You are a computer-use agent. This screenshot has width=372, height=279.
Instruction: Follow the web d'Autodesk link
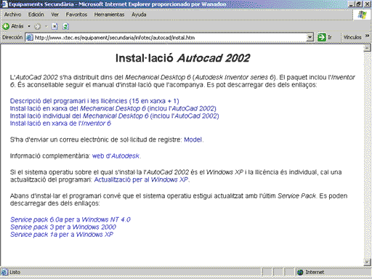point(116,155)
